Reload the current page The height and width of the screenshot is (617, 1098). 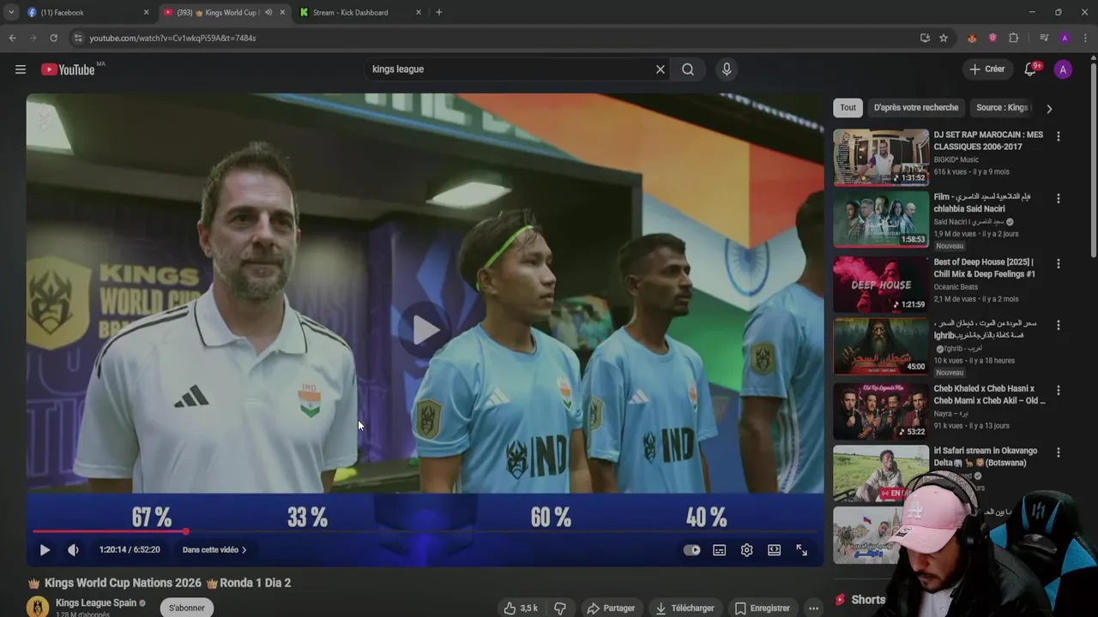[53, 38]
